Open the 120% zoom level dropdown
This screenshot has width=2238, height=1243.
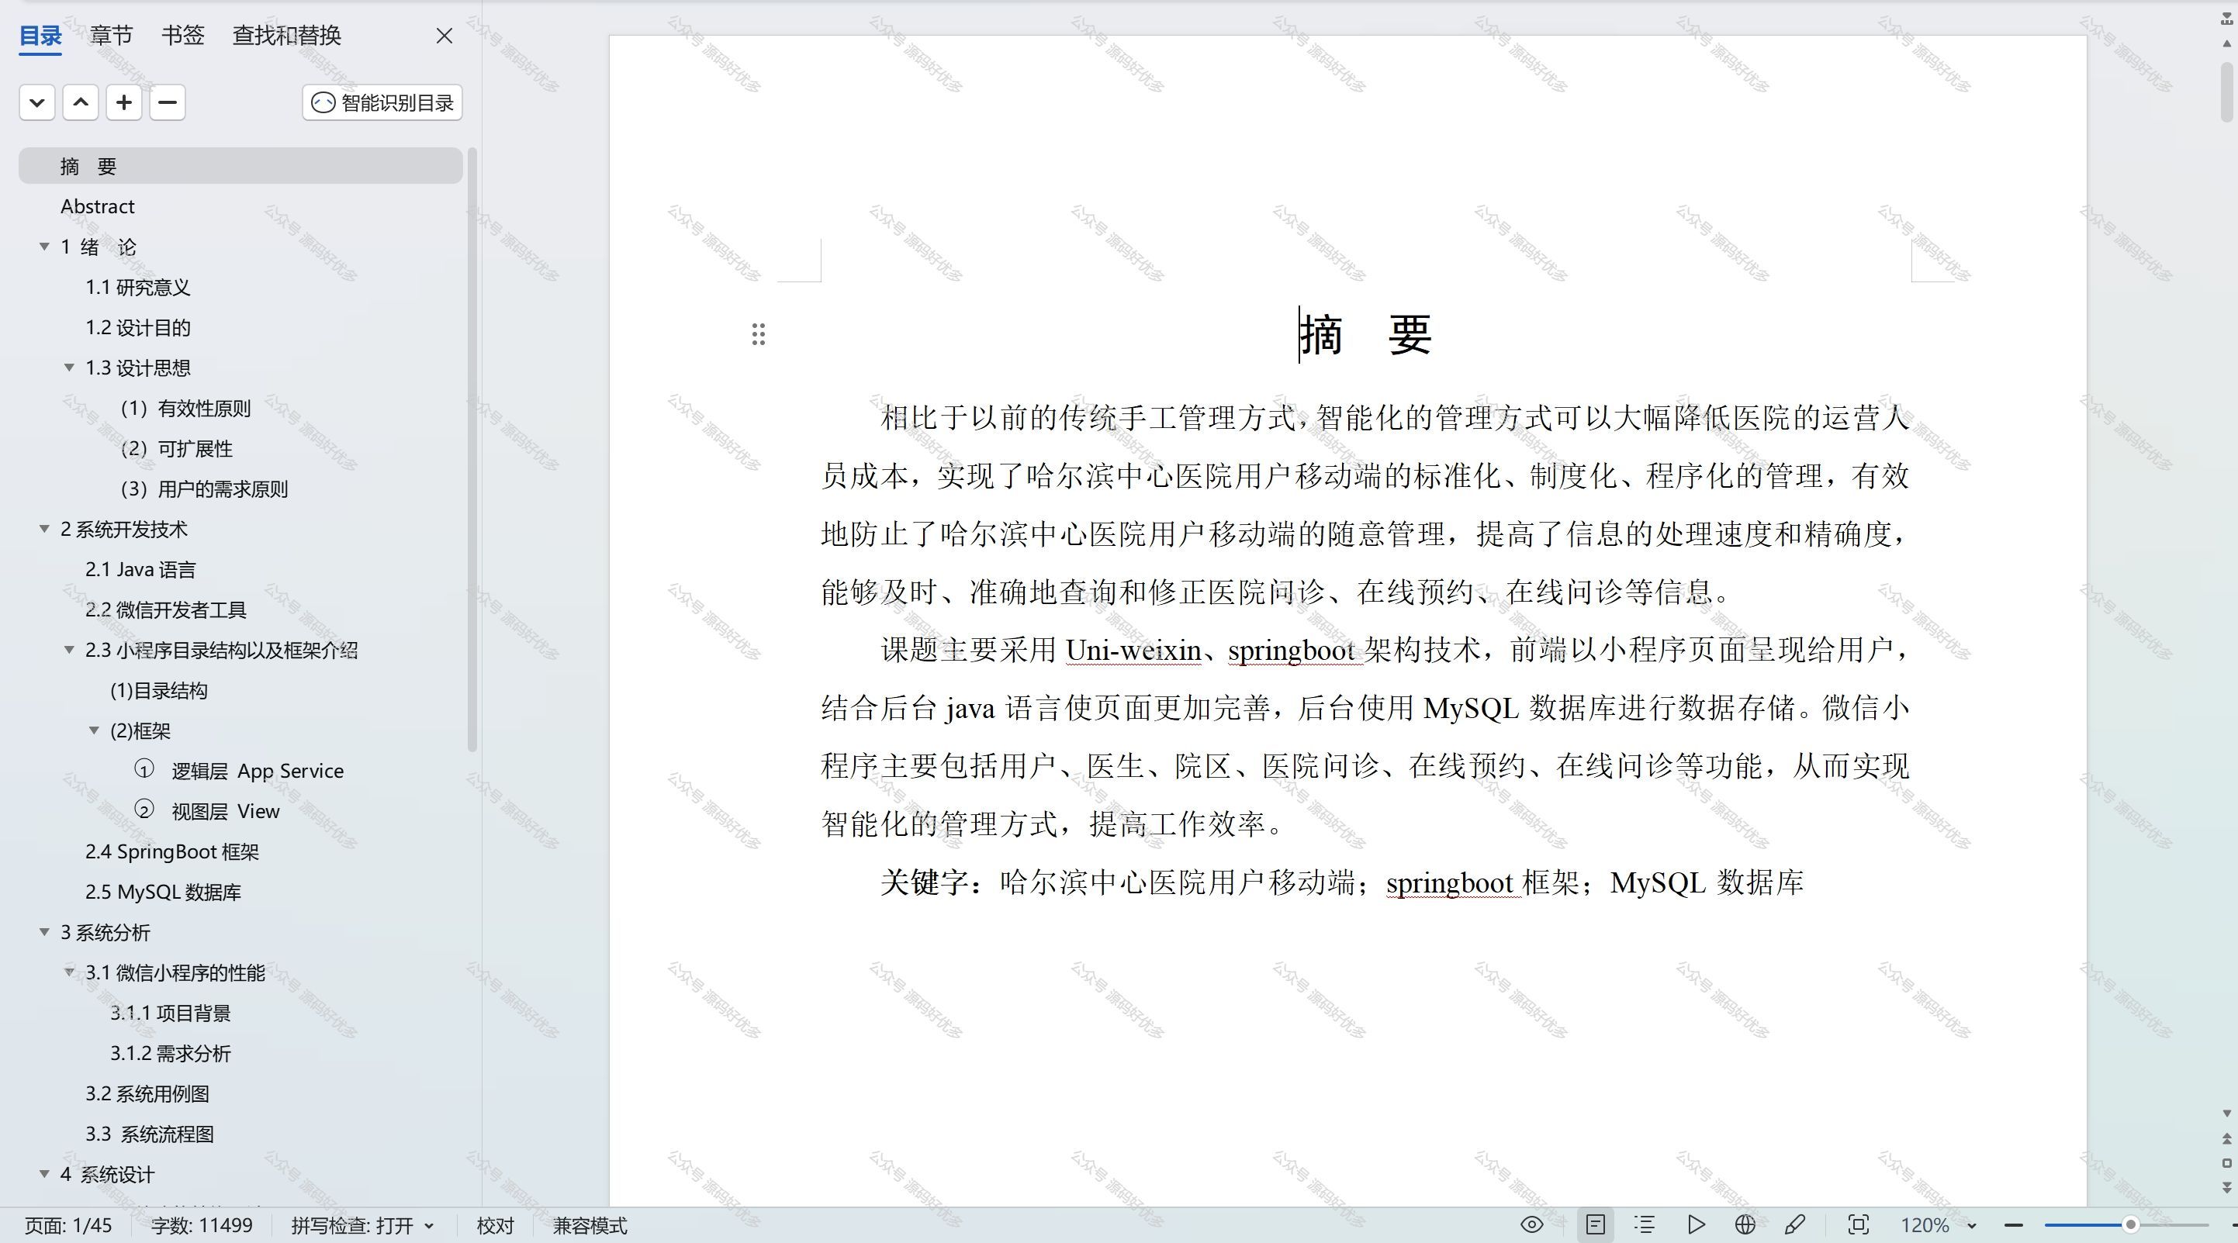[1939, 1226]
